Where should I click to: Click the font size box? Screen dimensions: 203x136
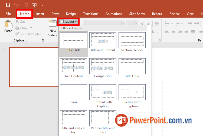(132, 23)
